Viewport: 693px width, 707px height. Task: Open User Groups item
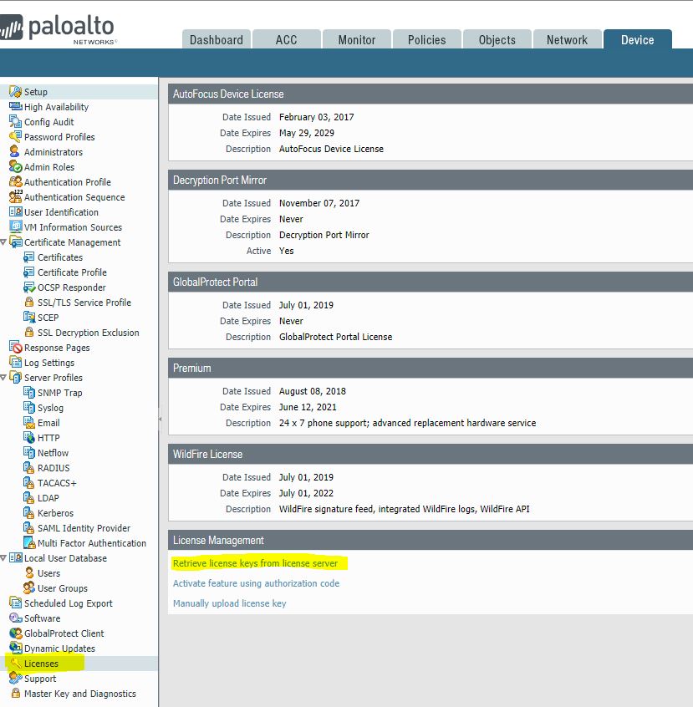tap(62, 588)
